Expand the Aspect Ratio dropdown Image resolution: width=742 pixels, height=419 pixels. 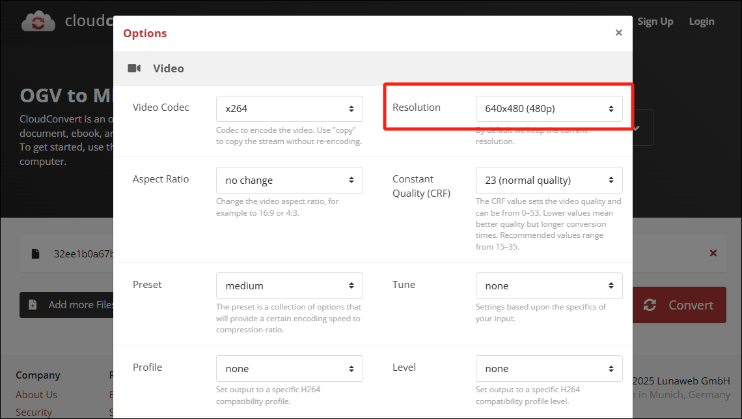[x=289, y=180]
